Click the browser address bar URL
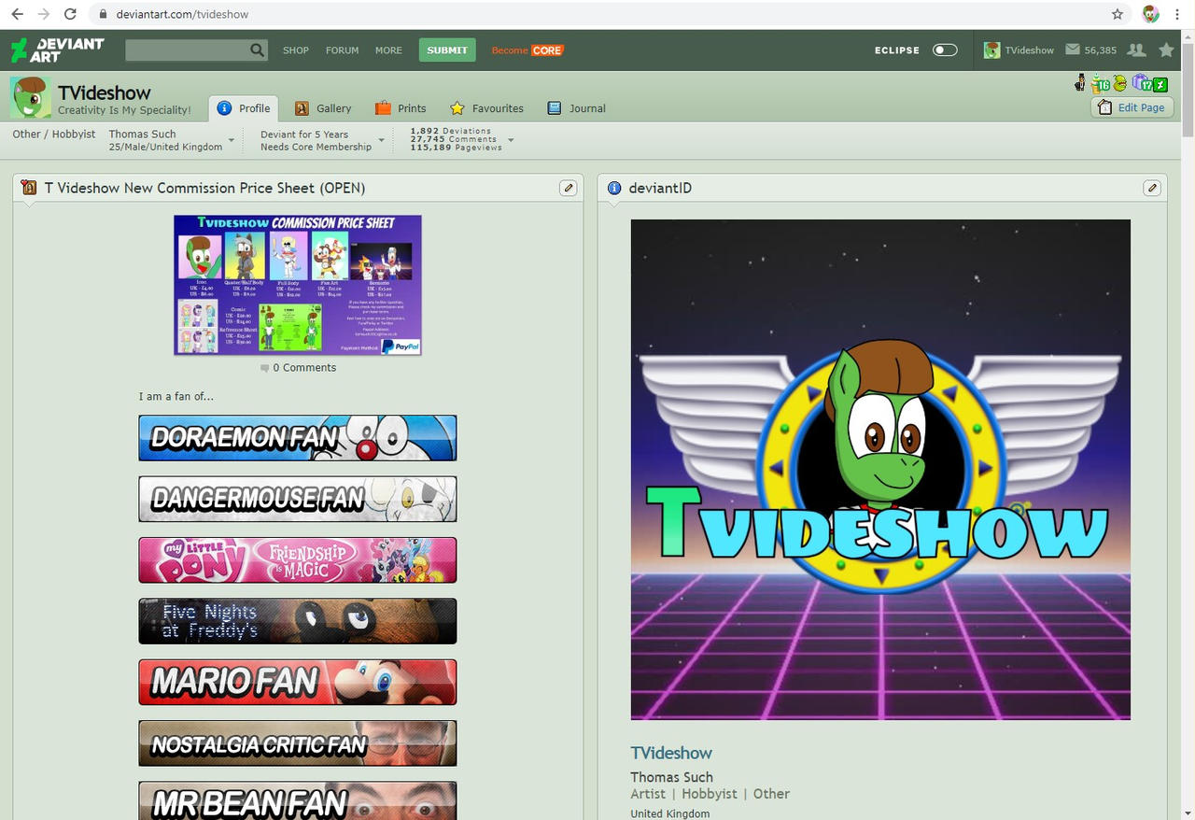Image resolution: width=1195 pixels, height=820 pixels. click(x=182, y=14)
